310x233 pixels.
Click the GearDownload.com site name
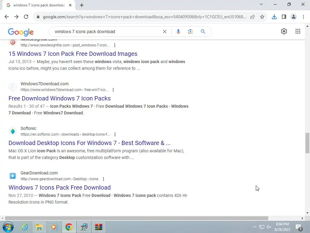pos(39,173)
